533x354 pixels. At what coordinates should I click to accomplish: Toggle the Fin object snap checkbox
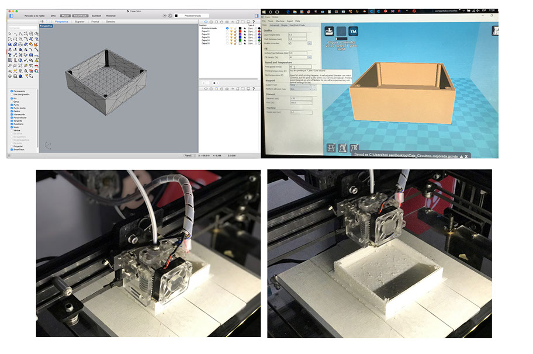click(x=12, y=99)
